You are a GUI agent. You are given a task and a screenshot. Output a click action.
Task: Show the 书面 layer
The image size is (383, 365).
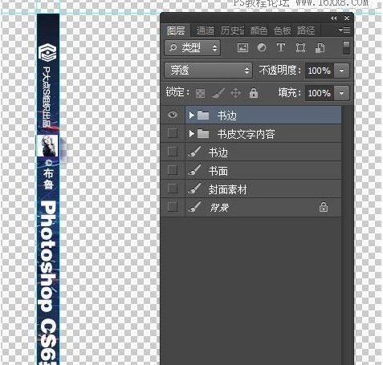[x=173, y=170]
